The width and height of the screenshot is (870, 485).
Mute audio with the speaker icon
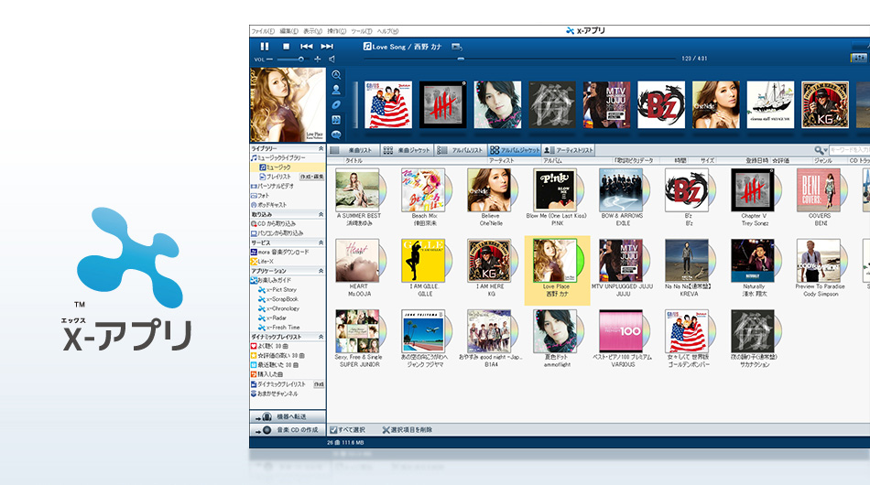[x=332, y=59]
